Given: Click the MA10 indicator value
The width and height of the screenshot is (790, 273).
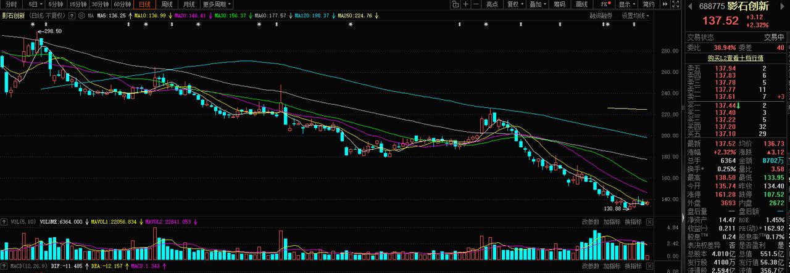Looking at the screenshot, I should pyautogui.click(x=150, y=16).
